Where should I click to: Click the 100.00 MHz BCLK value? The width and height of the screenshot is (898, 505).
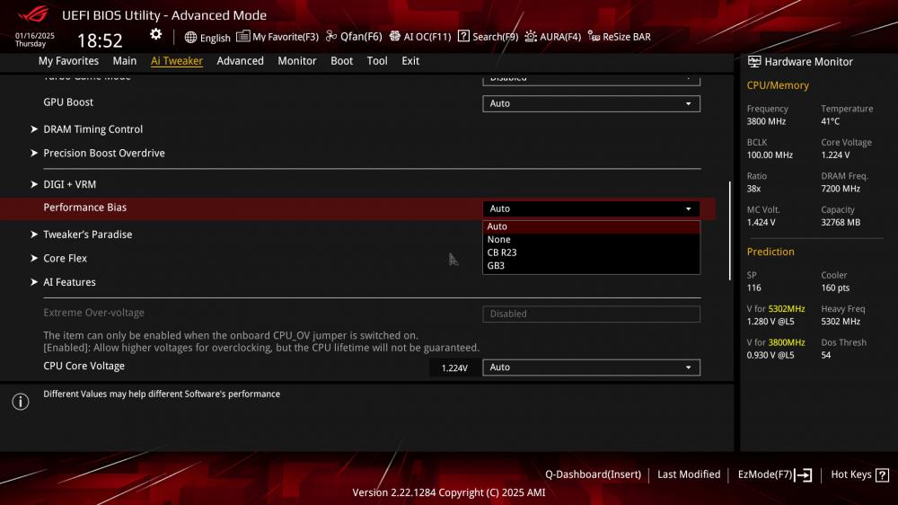coord(770,155)
